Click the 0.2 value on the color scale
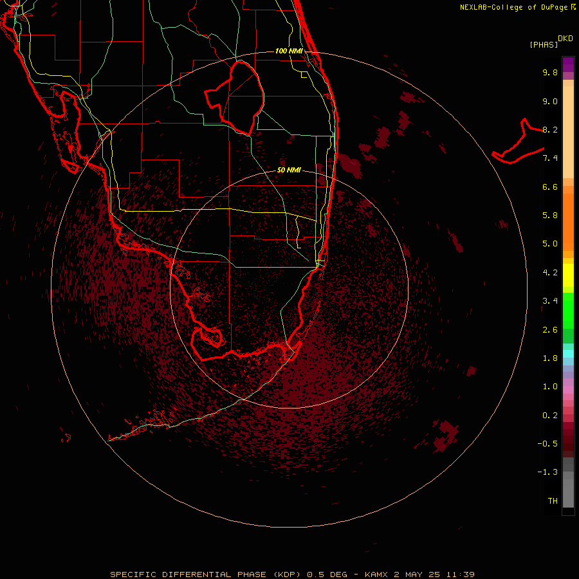The height and width of the screenshot is (579, 579). (550, 416)
